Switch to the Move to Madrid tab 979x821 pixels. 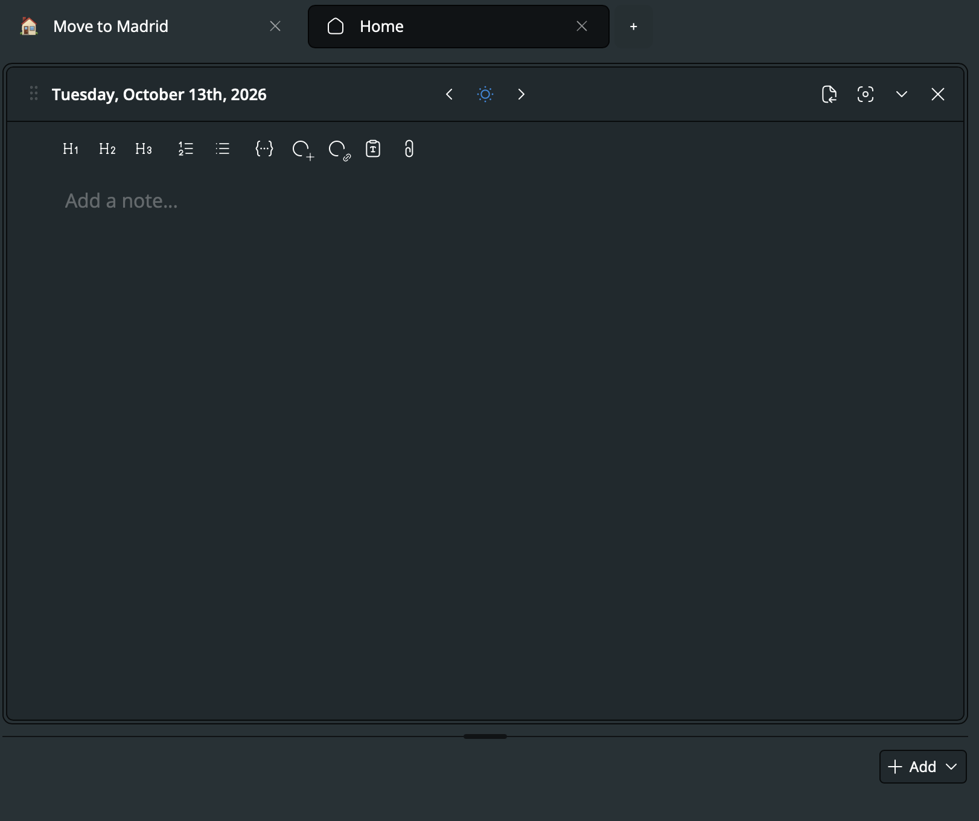click(x=150, y=27)
